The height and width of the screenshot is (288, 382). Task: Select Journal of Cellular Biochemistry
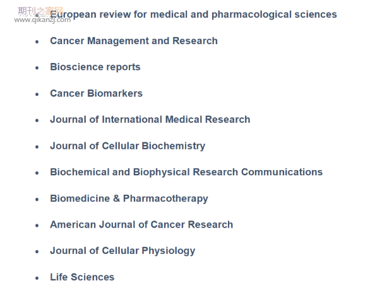(128, 146)
